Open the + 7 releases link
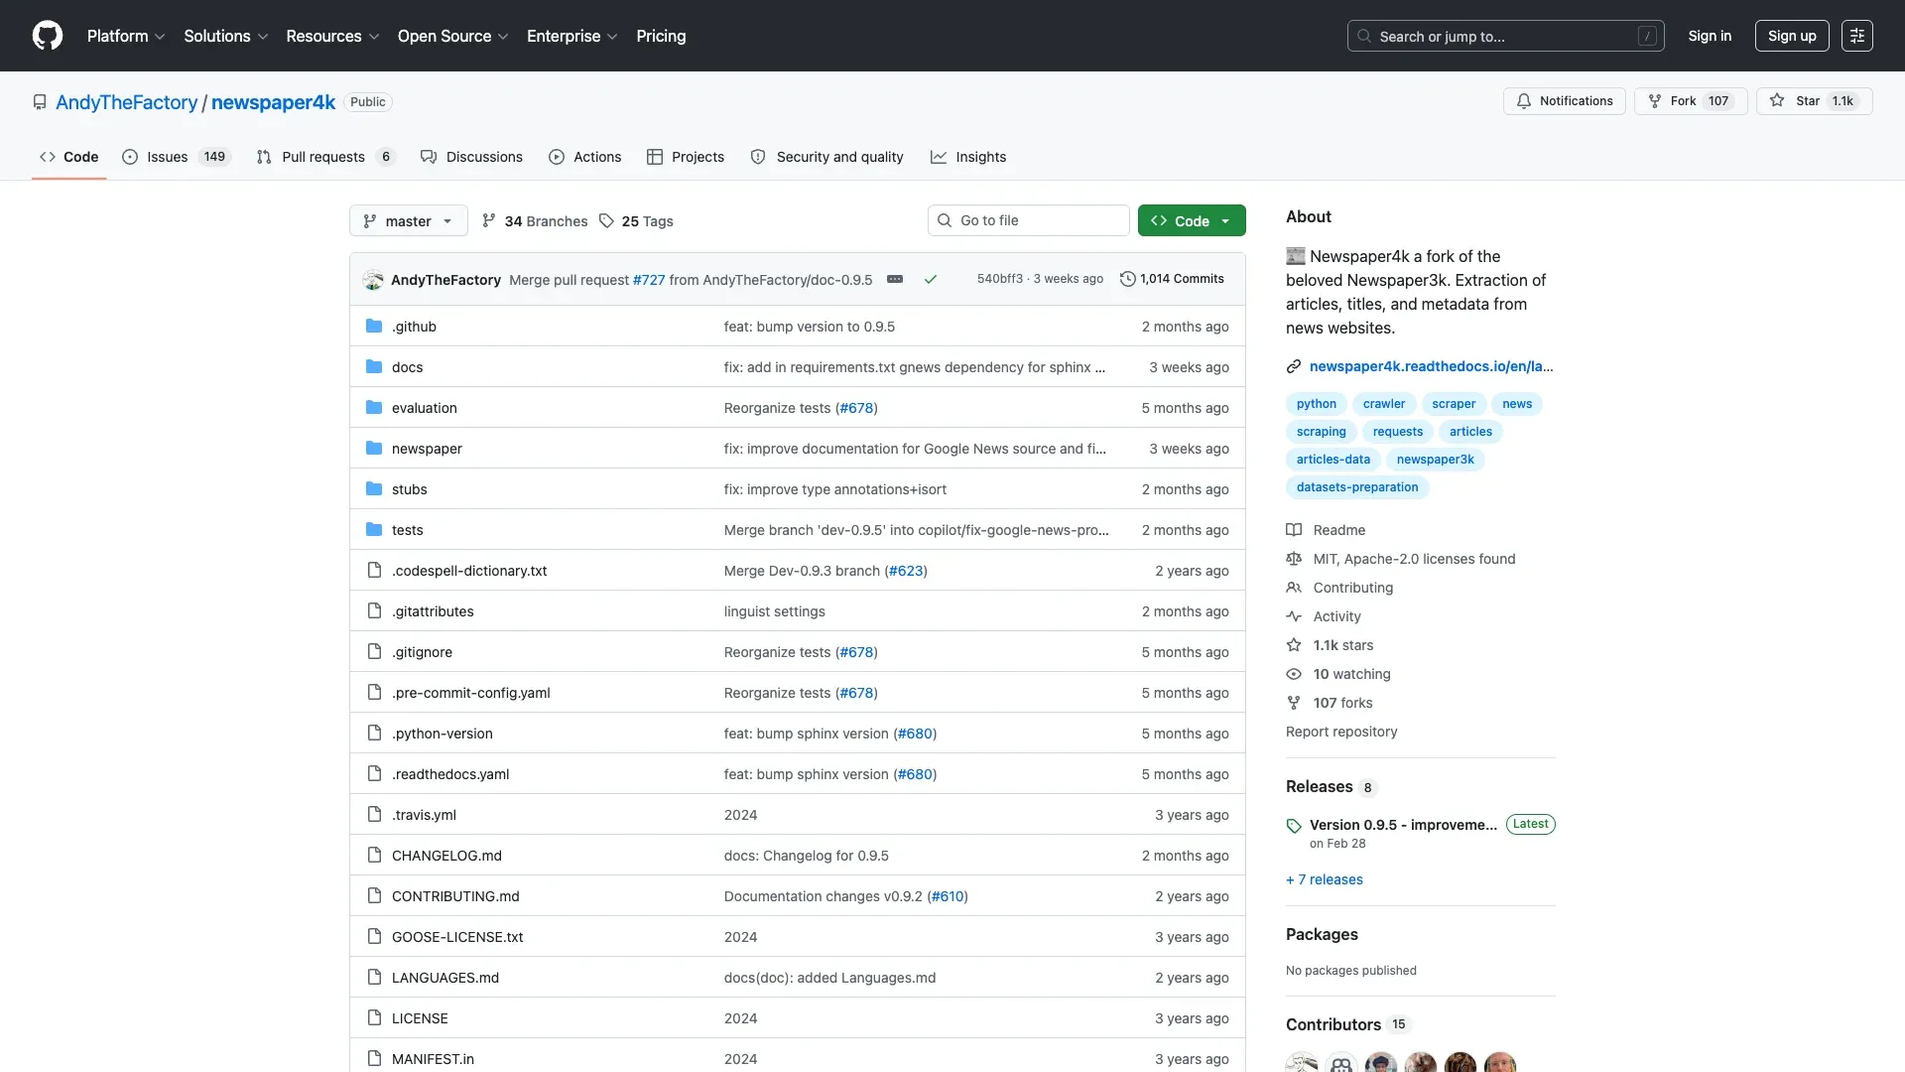1905x1072 pixels. 1324,879
